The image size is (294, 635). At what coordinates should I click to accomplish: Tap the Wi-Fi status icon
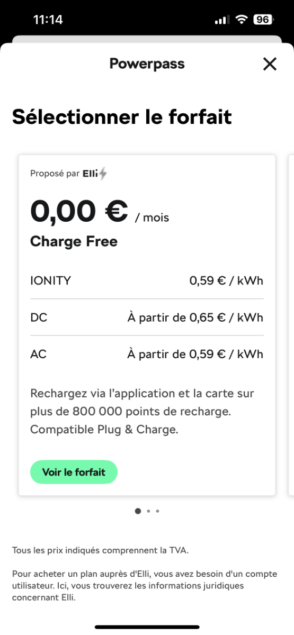(x=242, y=20)
